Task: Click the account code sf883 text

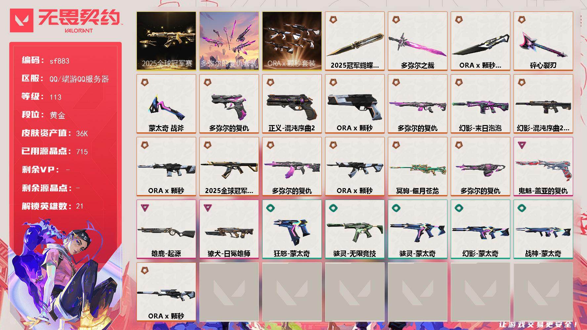Action: (60, 61)
